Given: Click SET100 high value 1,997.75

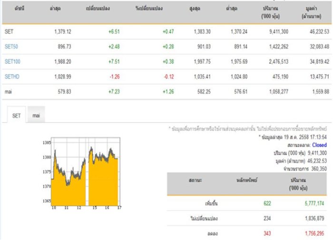Looking at the screenshot, I should pos(202,61).
